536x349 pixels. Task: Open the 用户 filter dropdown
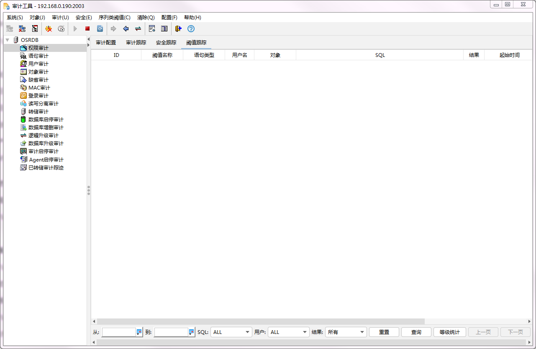tap(288, 332)
